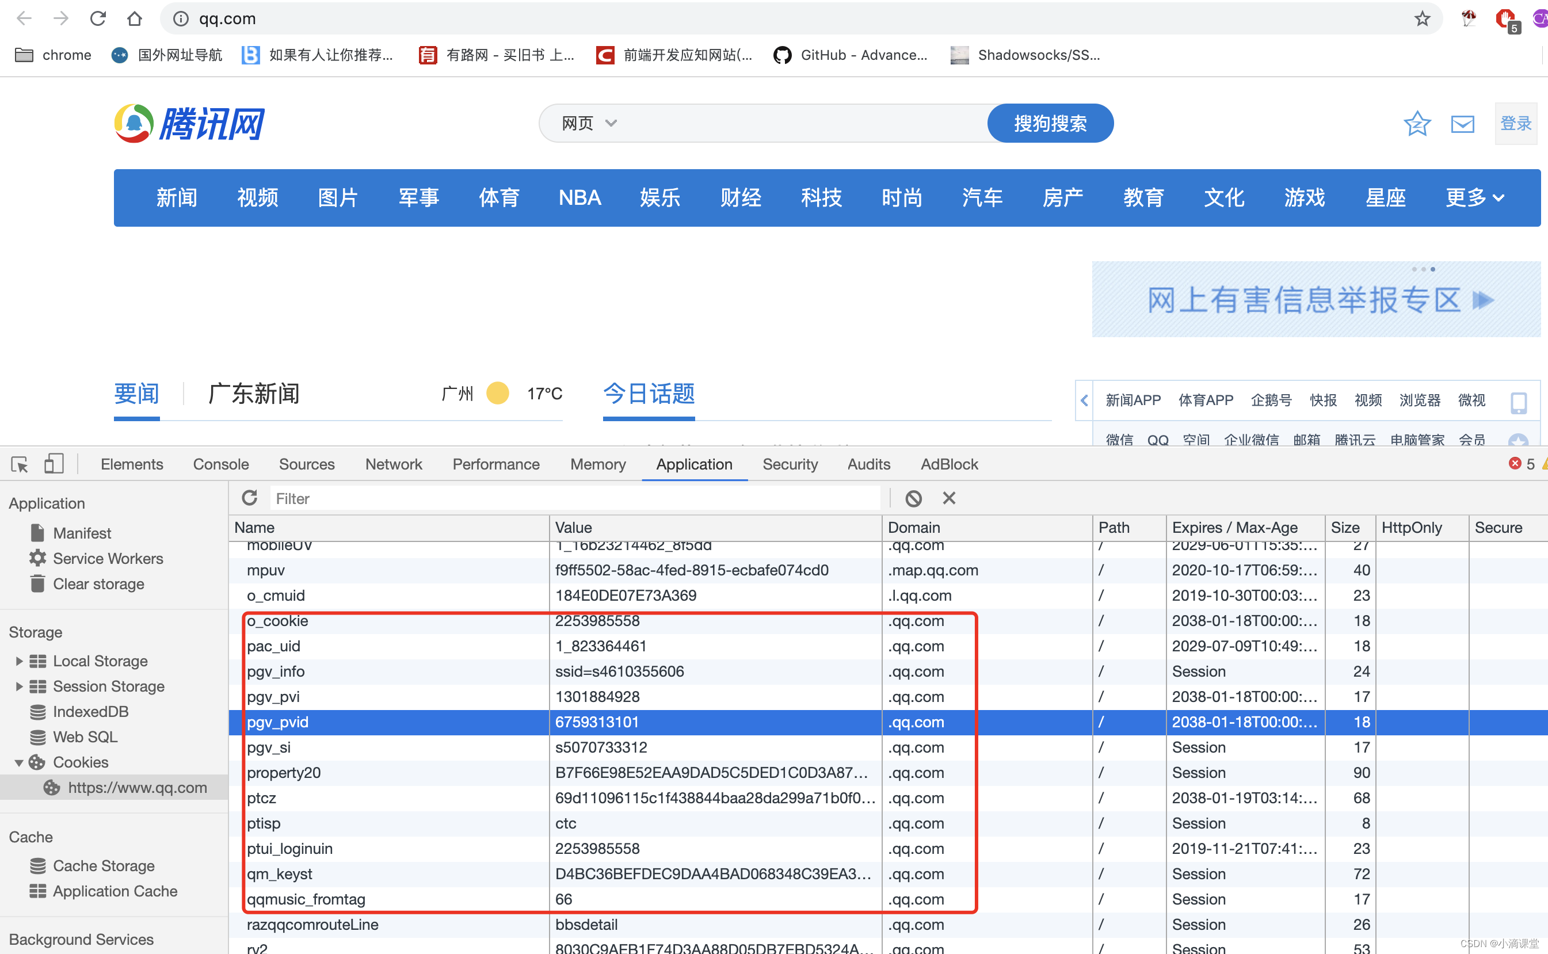
Task: Click the 登录 login button
Action: [x=1515, y=124]
